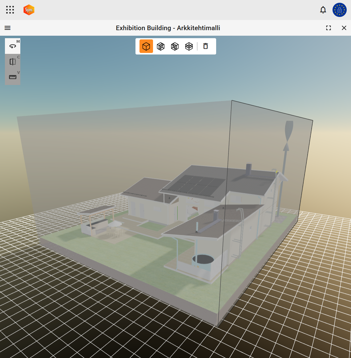
Task: Enter fullscreen mode for the viewer
Action: [x=329, y=28]
